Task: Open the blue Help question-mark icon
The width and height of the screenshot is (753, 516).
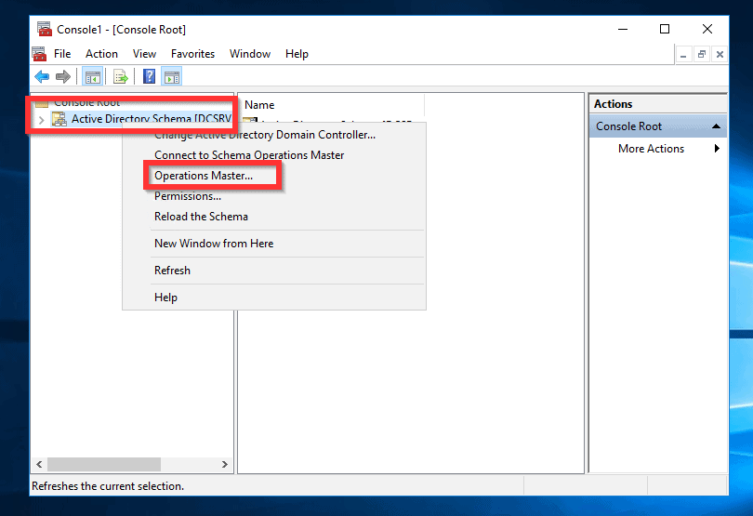Action: point(150,76)
